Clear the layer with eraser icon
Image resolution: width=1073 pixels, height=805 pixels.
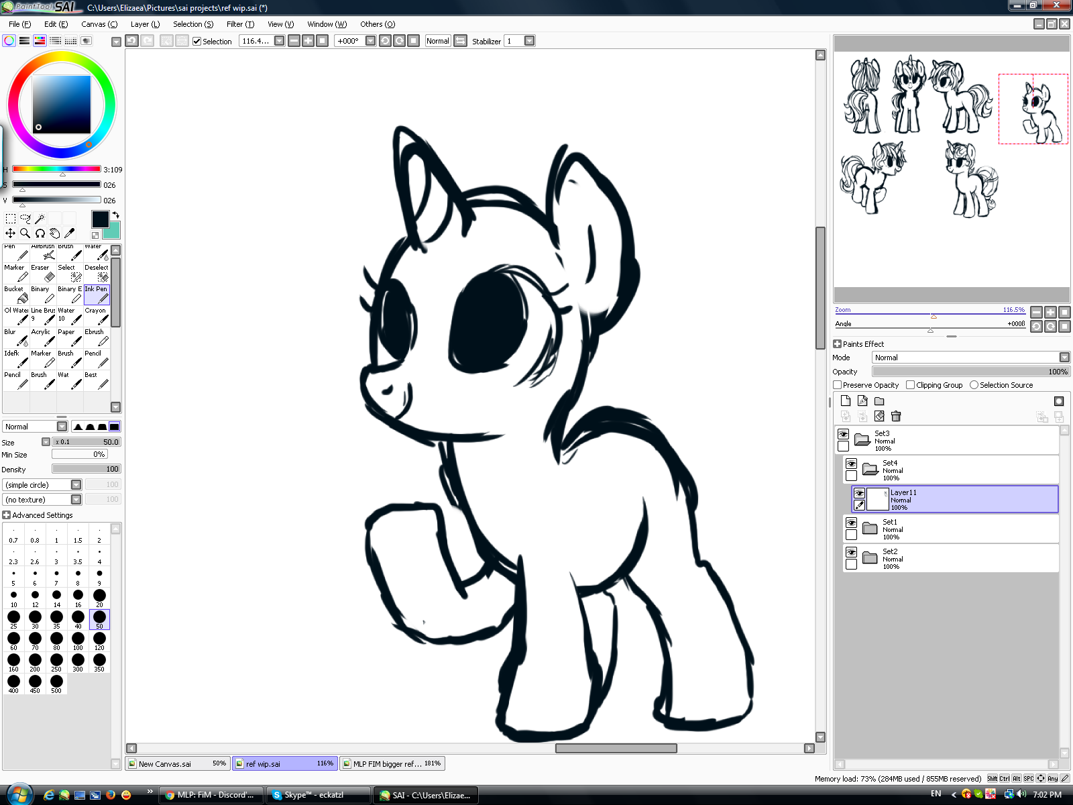coord(879,417)
